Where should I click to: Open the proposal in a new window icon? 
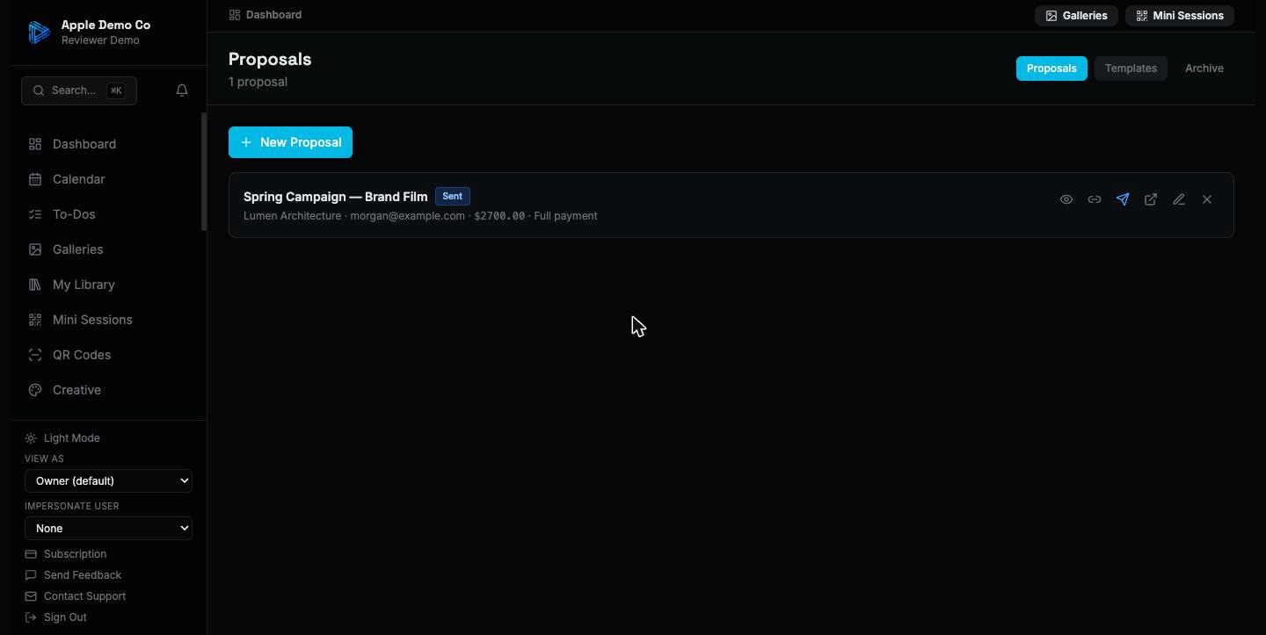pyautogui.click(x=1151, y=199)
